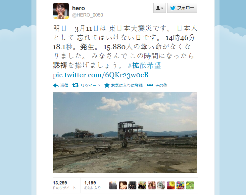Open the first retweeter avatar in suit
Viewport: 246px width, 195px height.
coord(113,185)
